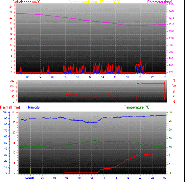
Task: Click the 12 hour tick on wind graph
Action: [x=90, y=77]
